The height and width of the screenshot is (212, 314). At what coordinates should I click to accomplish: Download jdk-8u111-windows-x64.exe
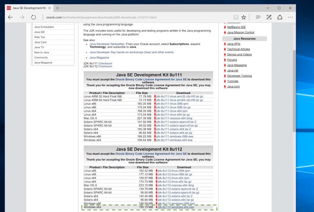point(174,140)
